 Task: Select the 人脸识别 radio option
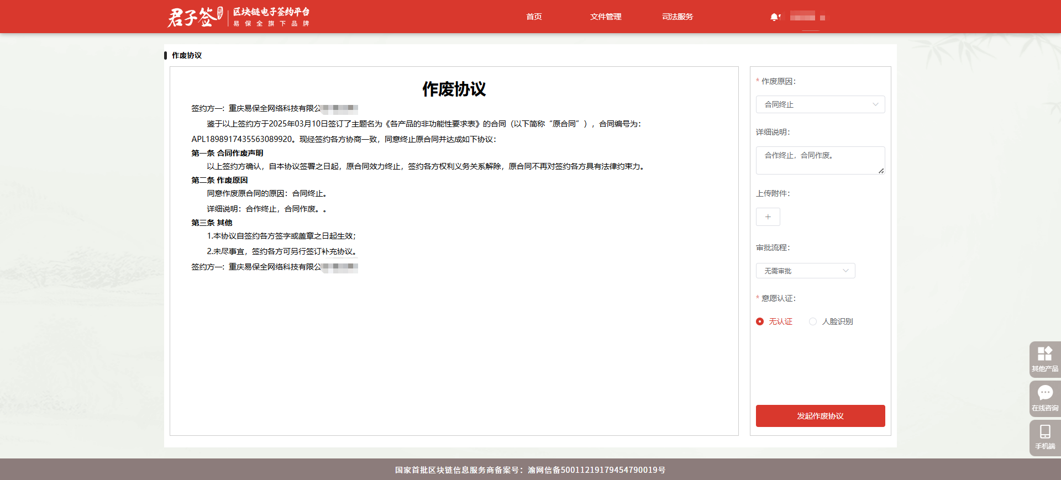(831, 321)
